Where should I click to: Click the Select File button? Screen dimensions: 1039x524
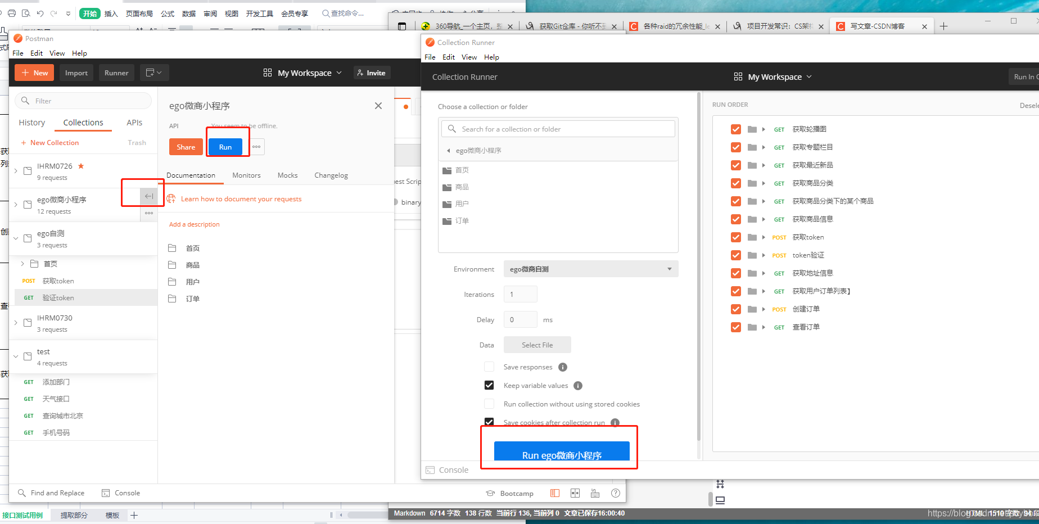537,345
